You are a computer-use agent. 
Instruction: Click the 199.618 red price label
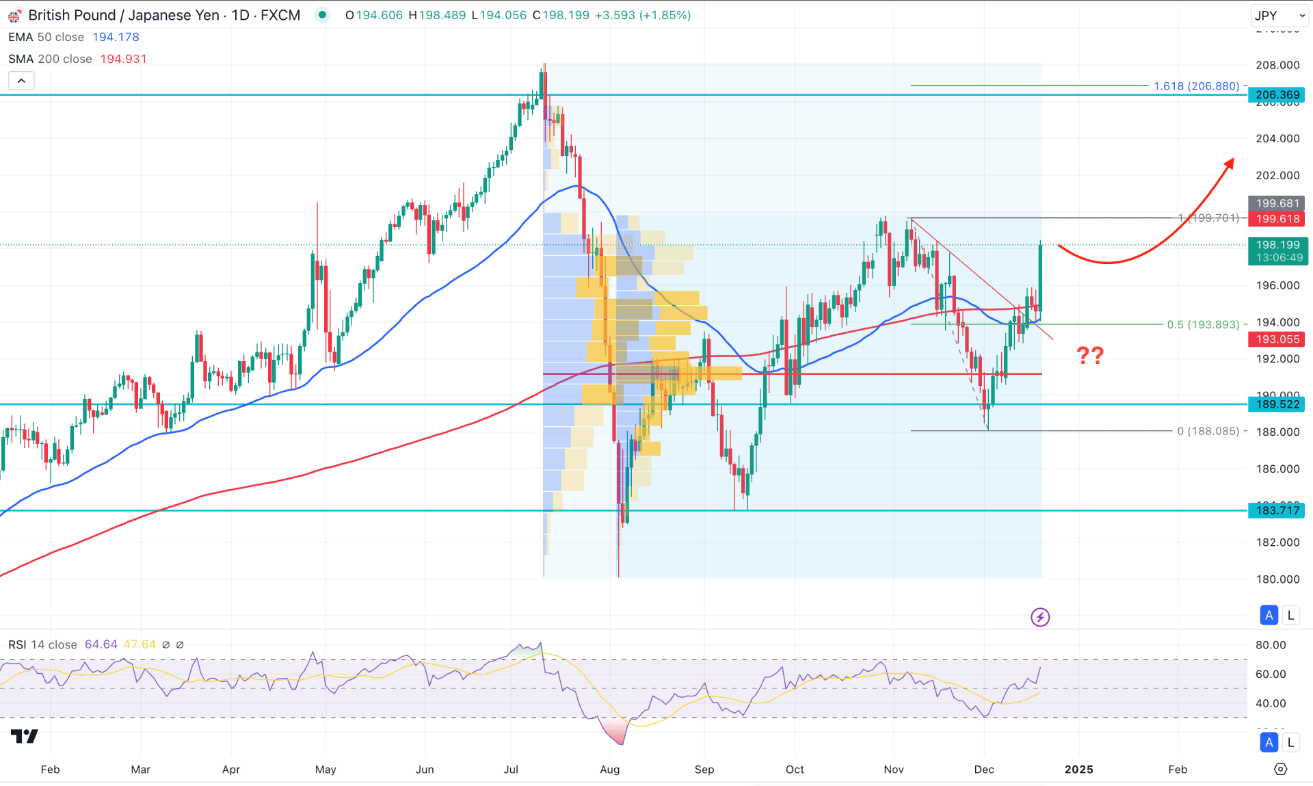[1277, 219]
